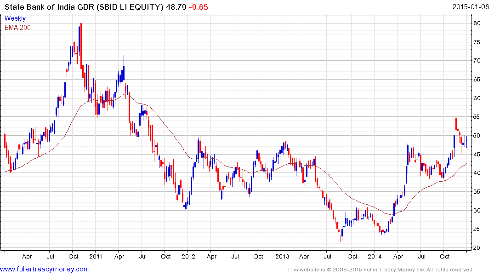Click the 25 price axis label

pyautogui.click(x=477, y=229)
